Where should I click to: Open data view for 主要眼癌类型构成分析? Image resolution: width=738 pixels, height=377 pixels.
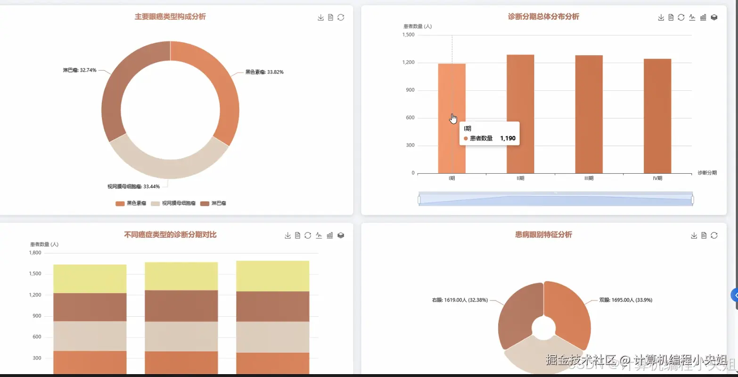(331, 17)
